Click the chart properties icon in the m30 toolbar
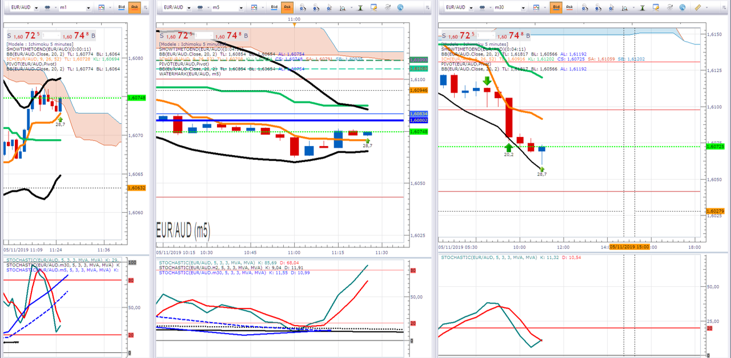Image resolution: width=731 pixels, height=358 pixels. pyautogui.click(x=656, y=7)
